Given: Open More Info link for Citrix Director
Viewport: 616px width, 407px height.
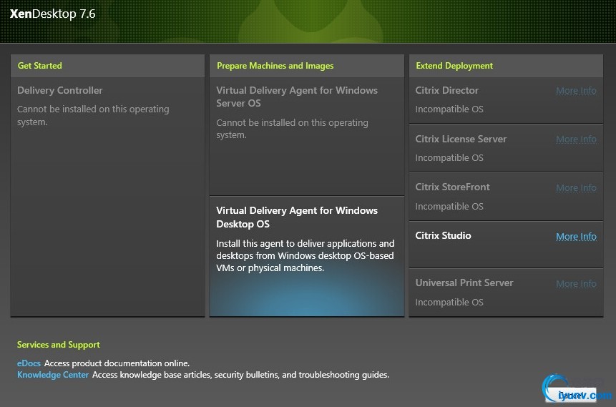Looking at the screenshot, I should [x=576, y=91].
